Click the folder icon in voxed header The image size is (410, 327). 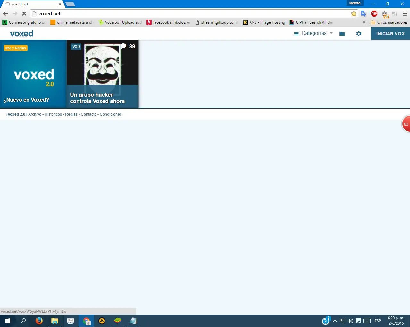coord(342,34)
